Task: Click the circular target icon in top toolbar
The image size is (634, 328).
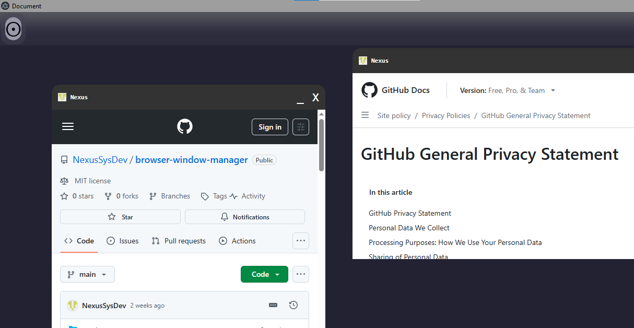Action: coord(13,29)
